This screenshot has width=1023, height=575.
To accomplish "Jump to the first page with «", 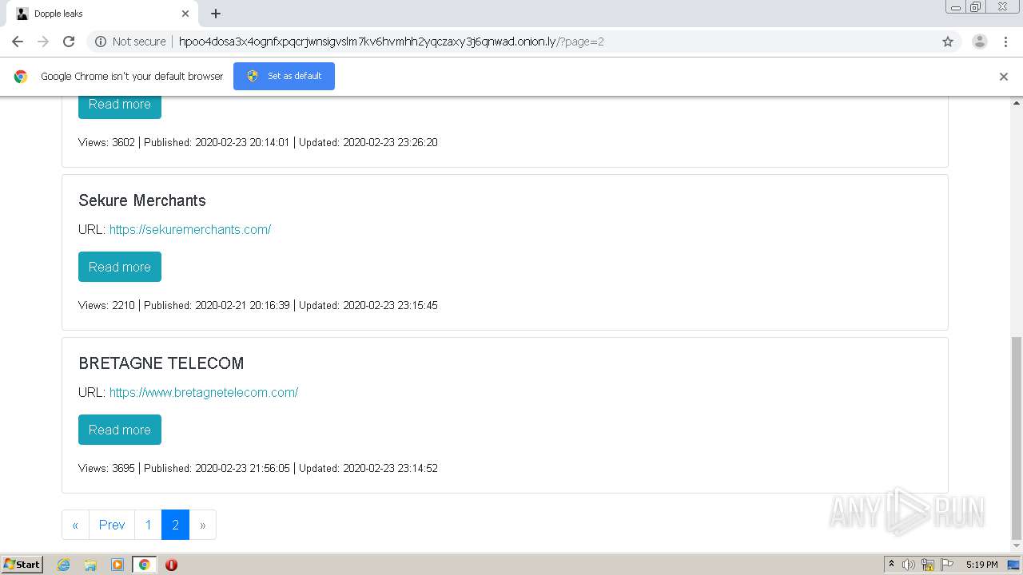I will pyautogui.click(x=75, y=525).
